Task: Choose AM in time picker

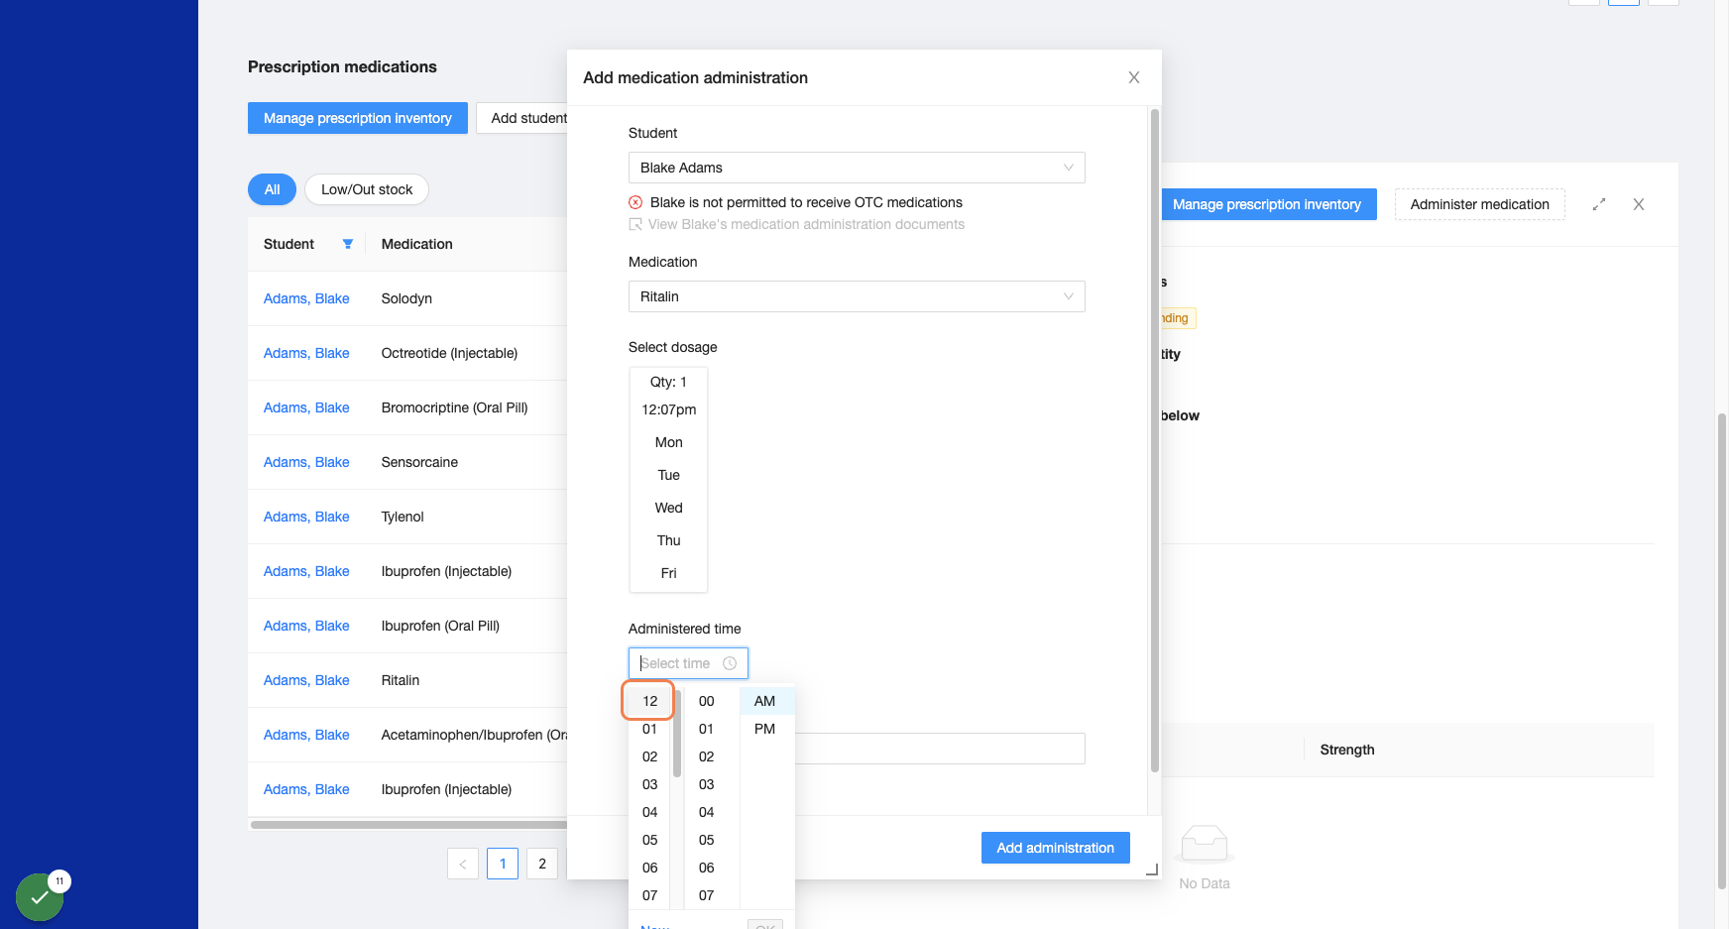Action: 766,701
